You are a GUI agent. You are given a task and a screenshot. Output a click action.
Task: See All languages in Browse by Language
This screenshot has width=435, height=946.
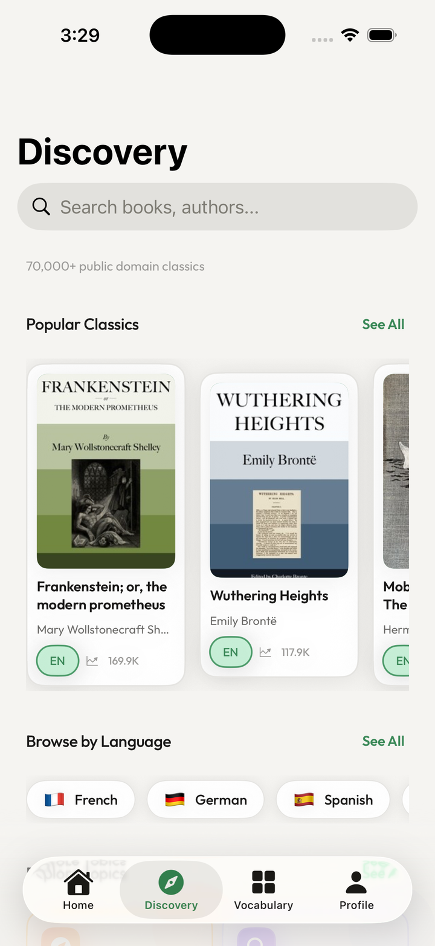[383, 741]
